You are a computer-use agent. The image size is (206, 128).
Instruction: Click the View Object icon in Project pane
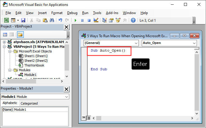(11, 35)
